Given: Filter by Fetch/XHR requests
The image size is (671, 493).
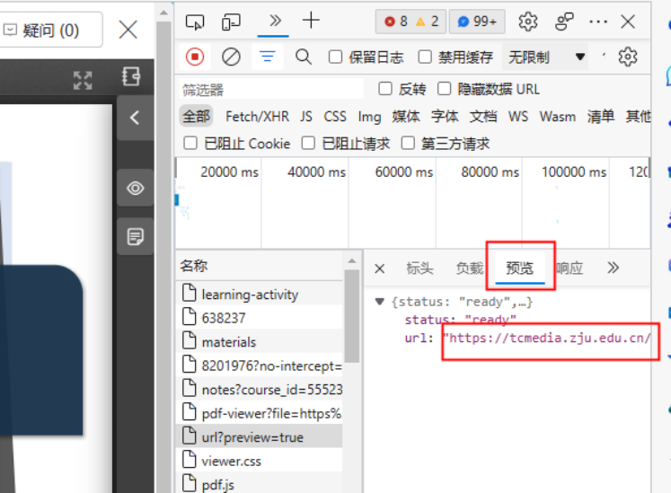Looking at the screenshot, I should pos(257,117).
